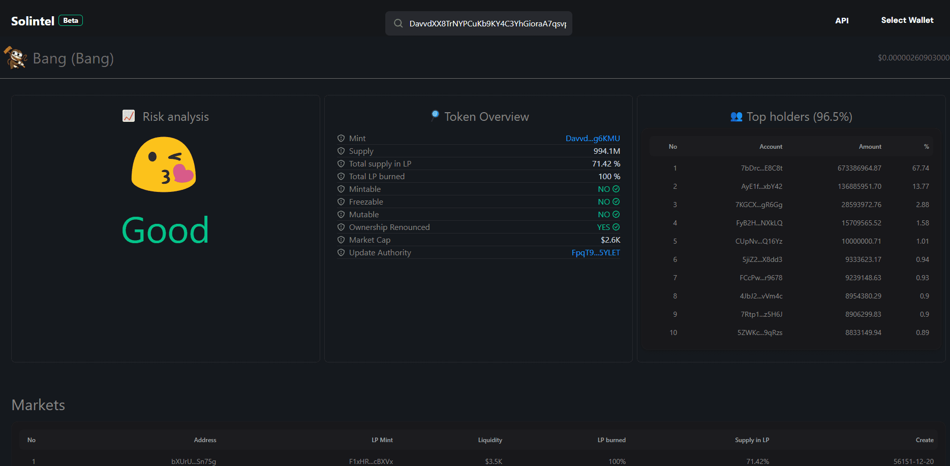Viewport: 950px width, 466px height.
Task: Click the holder account FyB2H...NXkLQ
Action: pyautogui.click(x=759, y=223)
